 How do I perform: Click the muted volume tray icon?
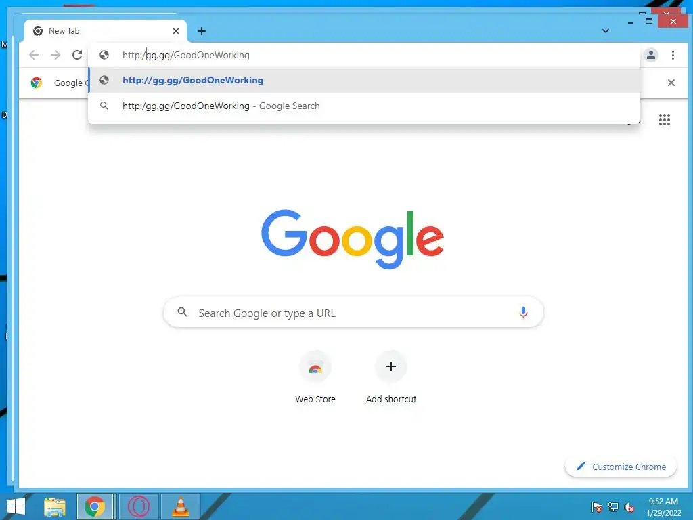(x=629, y=507)
